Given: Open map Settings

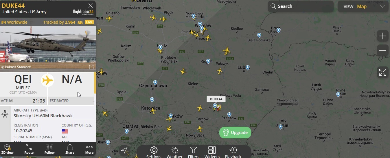Looking at the screenshot, I should pyautogui.click(x=154, y=152).
